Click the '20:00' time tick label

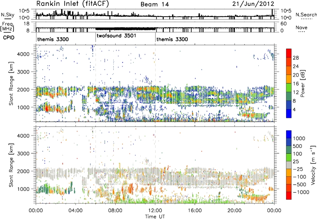tap(235, 211)
